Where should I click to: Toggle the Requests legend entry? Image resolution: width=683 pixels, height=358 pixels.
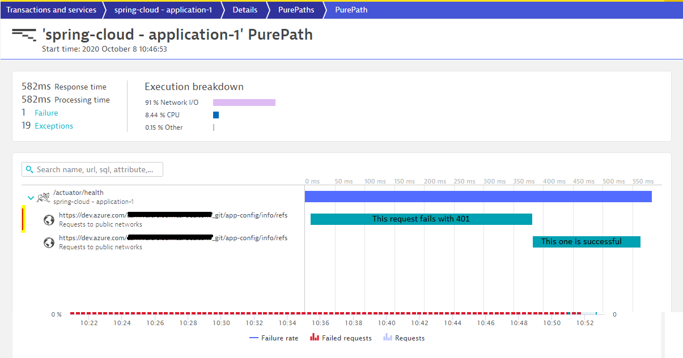click(409, 338)
